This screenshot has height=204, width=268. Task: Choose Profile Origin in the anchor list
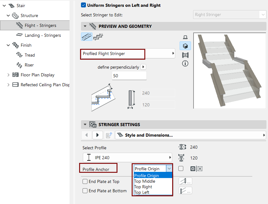153,176
